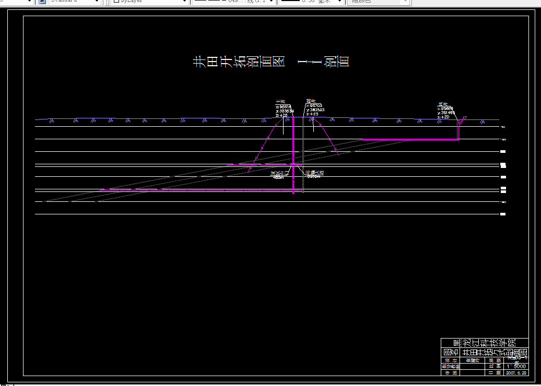The height and width of the screenshot is (386, 541).
Task: Click the text style icon beside Standard
Action: click(x=42, y=2)
